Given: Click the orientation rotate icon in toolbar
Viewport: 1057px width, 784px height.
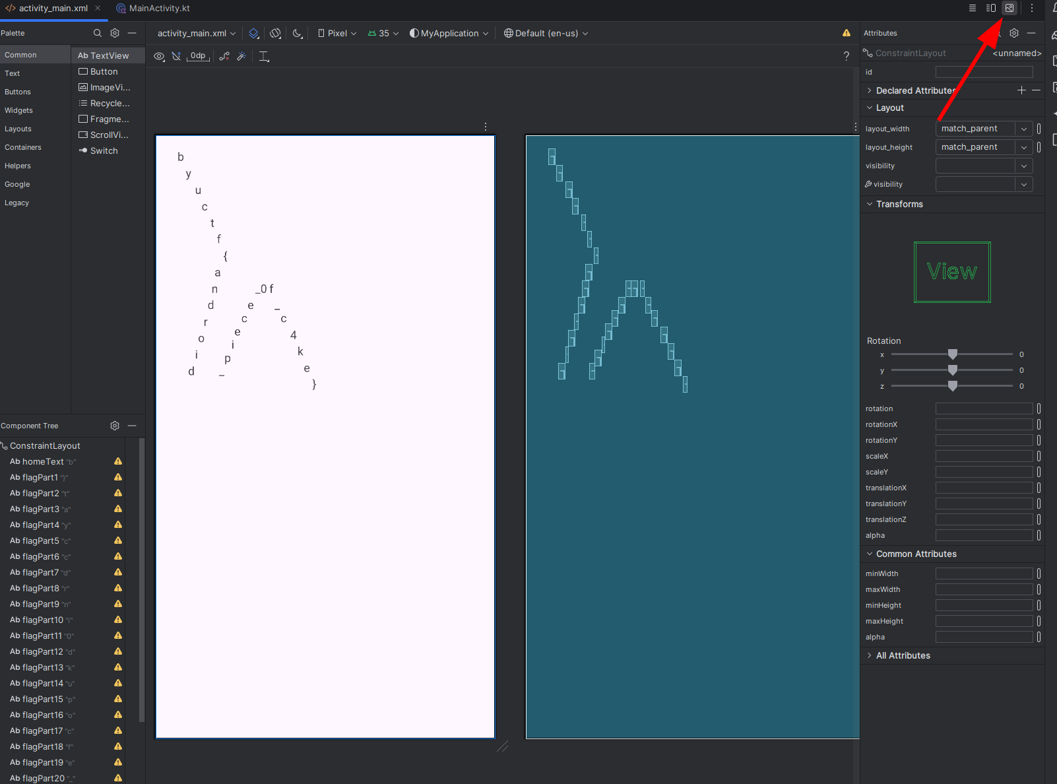Looking at the screenshot, I should [x=276, y=33].
